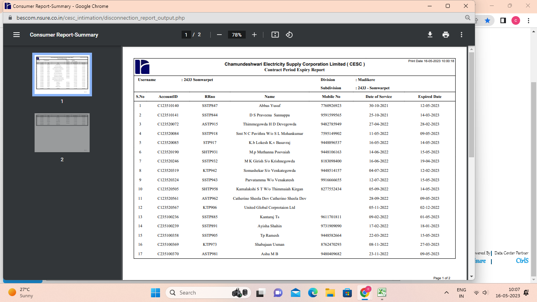Show hidden system tray icons
The height and width of the screenshot is (302, 537).
pyautogui.click(x=447, y=293)
